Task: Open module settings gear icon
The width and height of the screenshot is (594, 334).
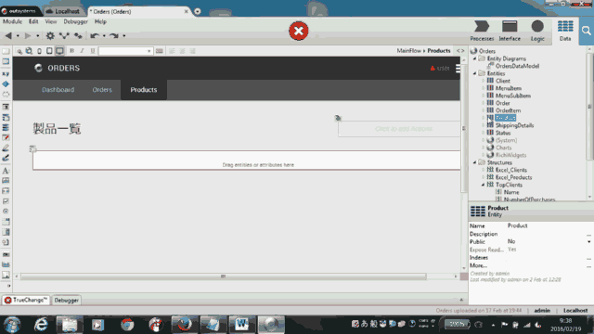Action: pos(50,35)
